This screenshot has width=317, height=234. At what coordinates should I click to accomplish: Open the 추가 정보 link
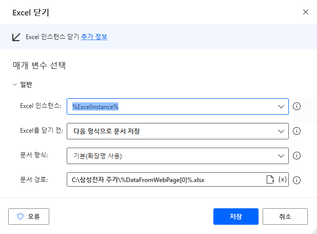(94, 37)
